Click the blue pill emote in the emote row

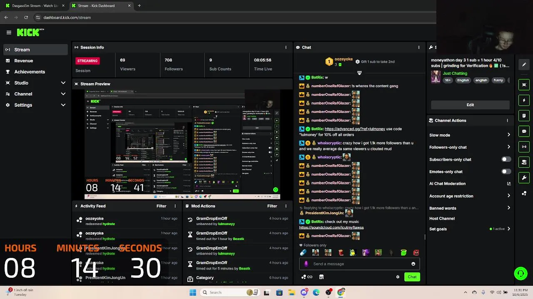pos(303,252)
